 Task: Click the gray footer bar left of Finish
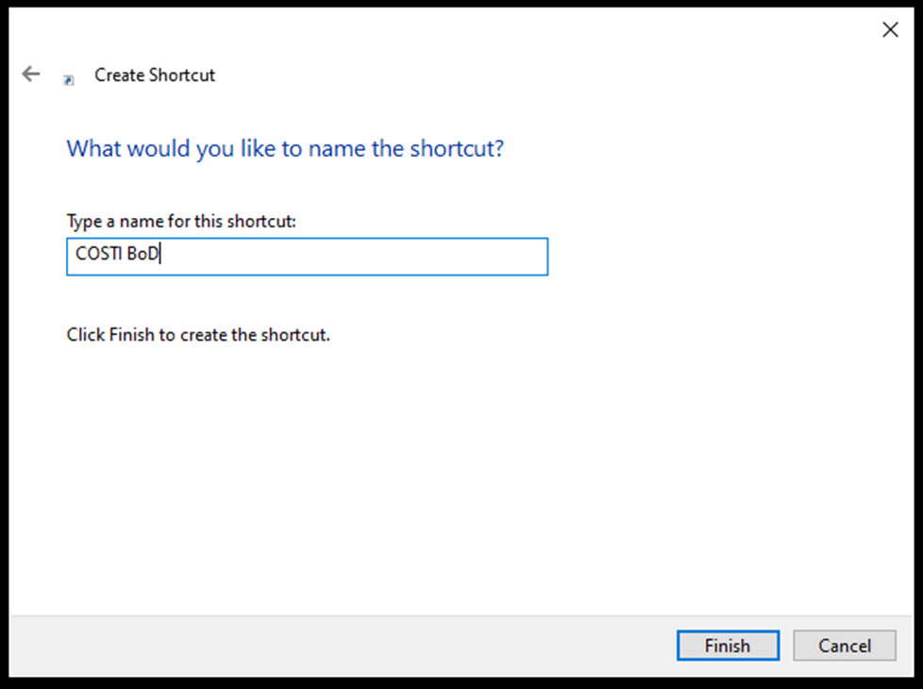(330, 646)
